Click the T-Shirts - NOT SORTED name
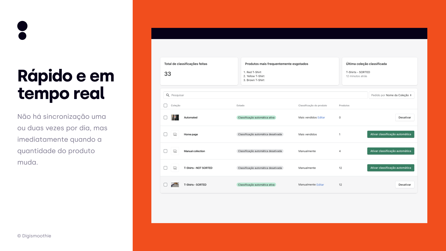The image size is (446, 251). point(198,168)
